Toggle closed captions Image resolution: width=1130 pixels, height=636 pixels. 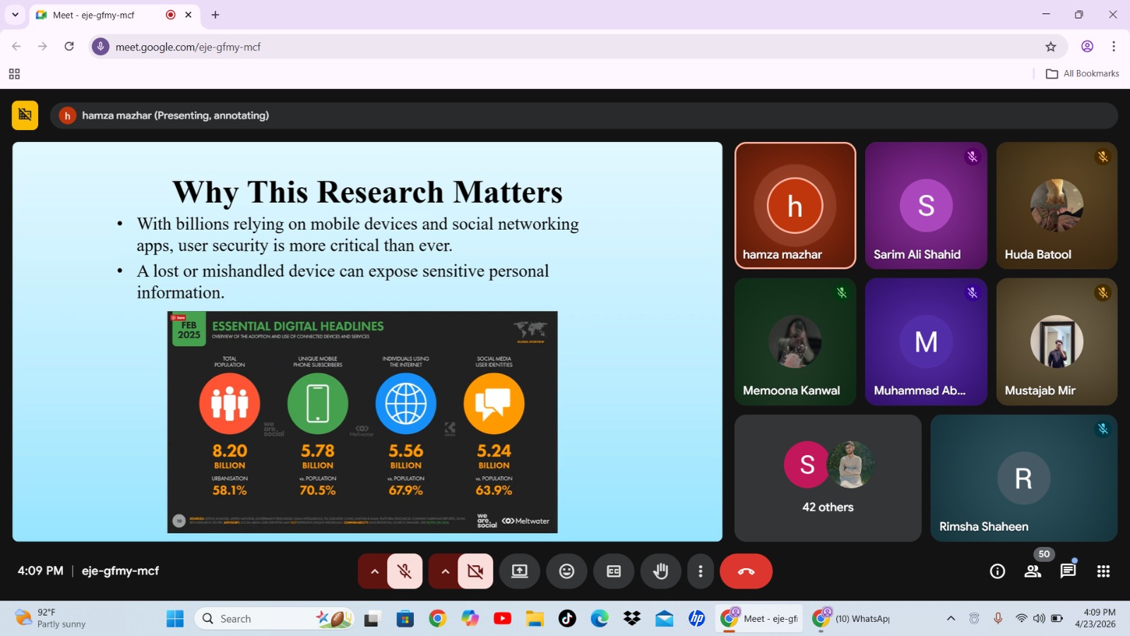click(614, 571)
